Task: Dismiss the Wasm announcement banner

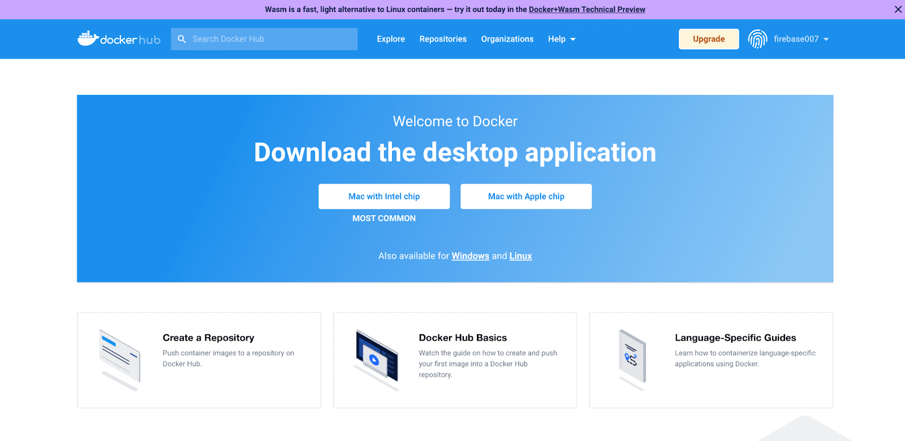Action: (x=898, y=9)
